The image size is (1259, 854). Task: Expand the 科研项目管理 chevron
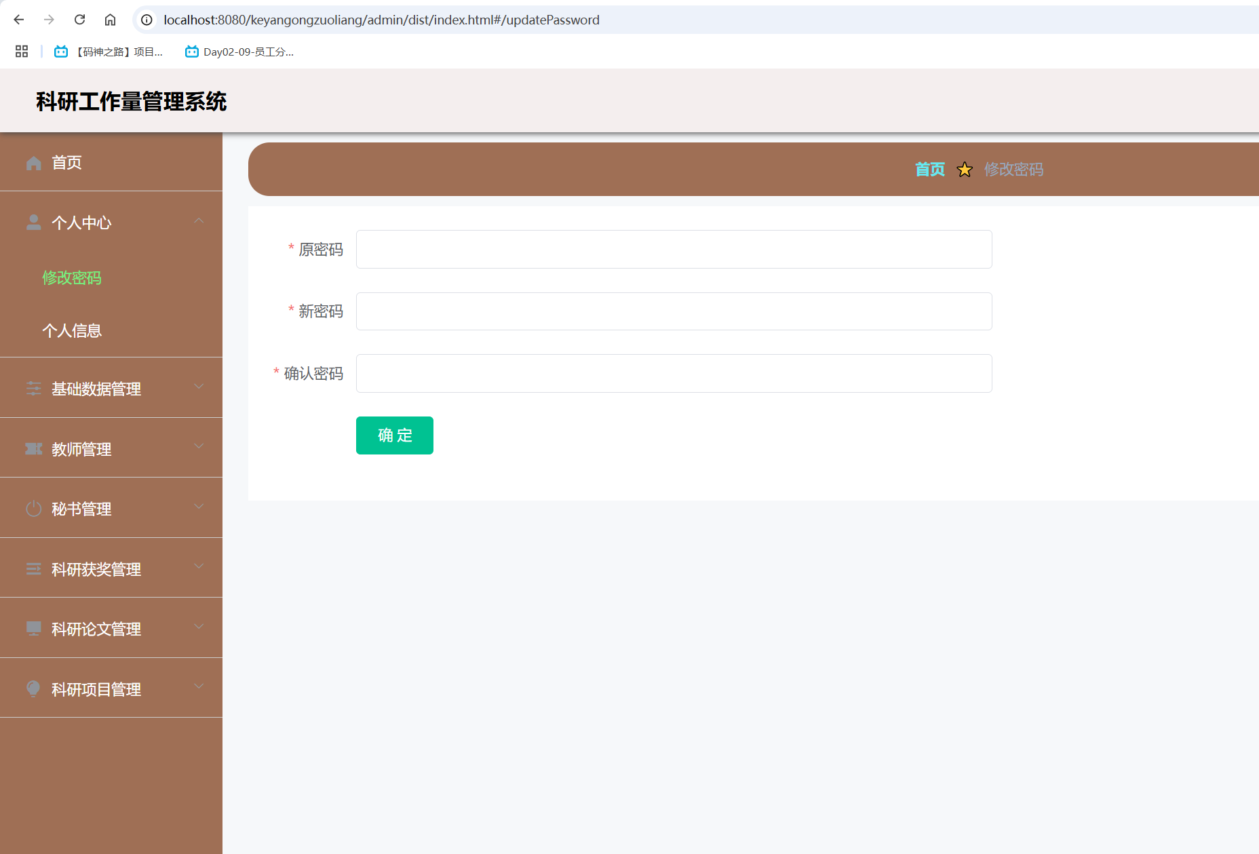pyautogui.click(x=199, y=686)
